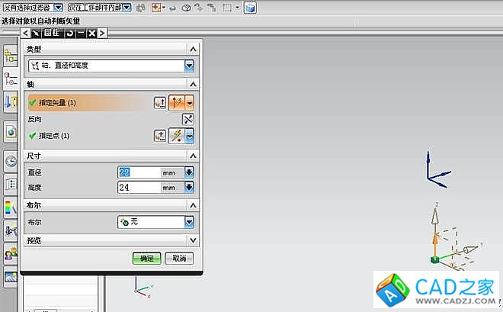The width and height of the screenshot is (503, 312).
Task: Click the 直径 diameter input field
Action: point(138,173)
